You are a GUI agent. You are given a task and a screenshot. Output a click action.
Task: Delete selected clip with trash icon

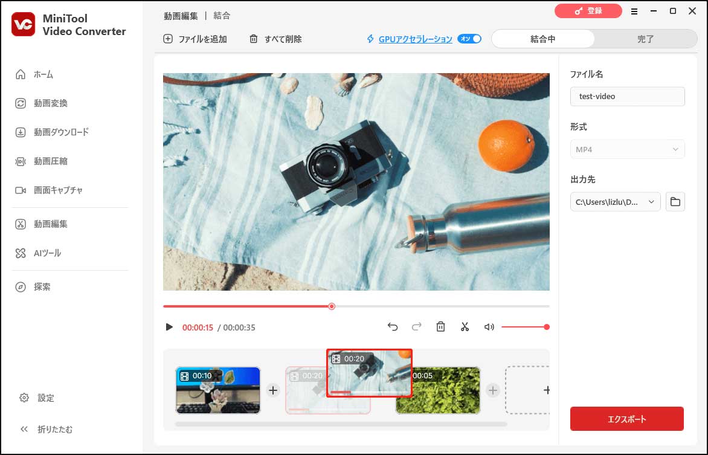tap(441, 327)
